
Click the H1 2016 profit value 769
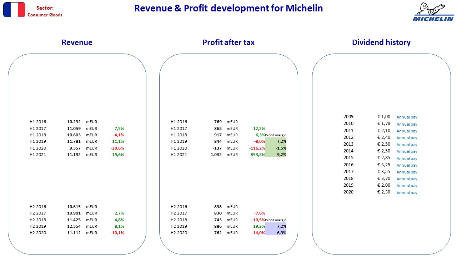218,122
